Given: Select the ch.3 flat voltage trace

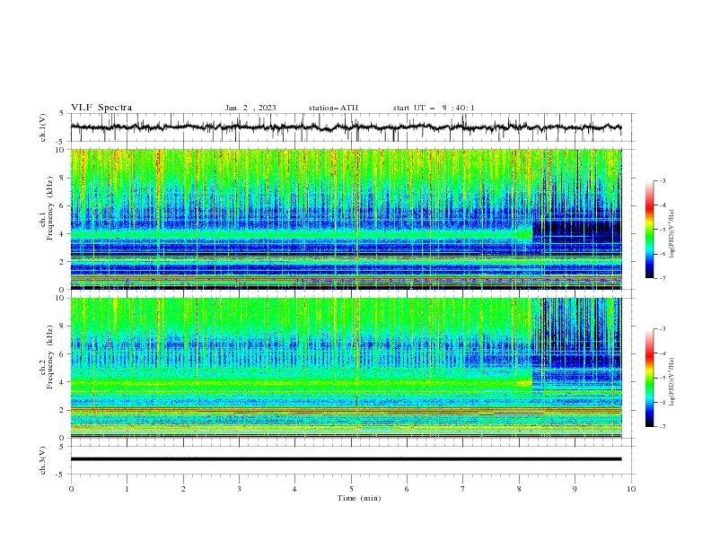Looking at the screenshot, I should pos(346,459).
